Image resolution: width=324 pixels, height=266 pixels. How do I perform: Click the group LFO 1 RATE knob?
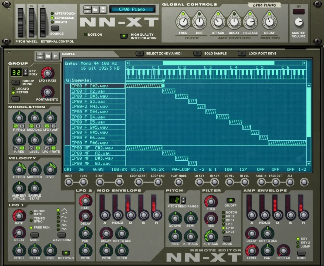(48, 73)
